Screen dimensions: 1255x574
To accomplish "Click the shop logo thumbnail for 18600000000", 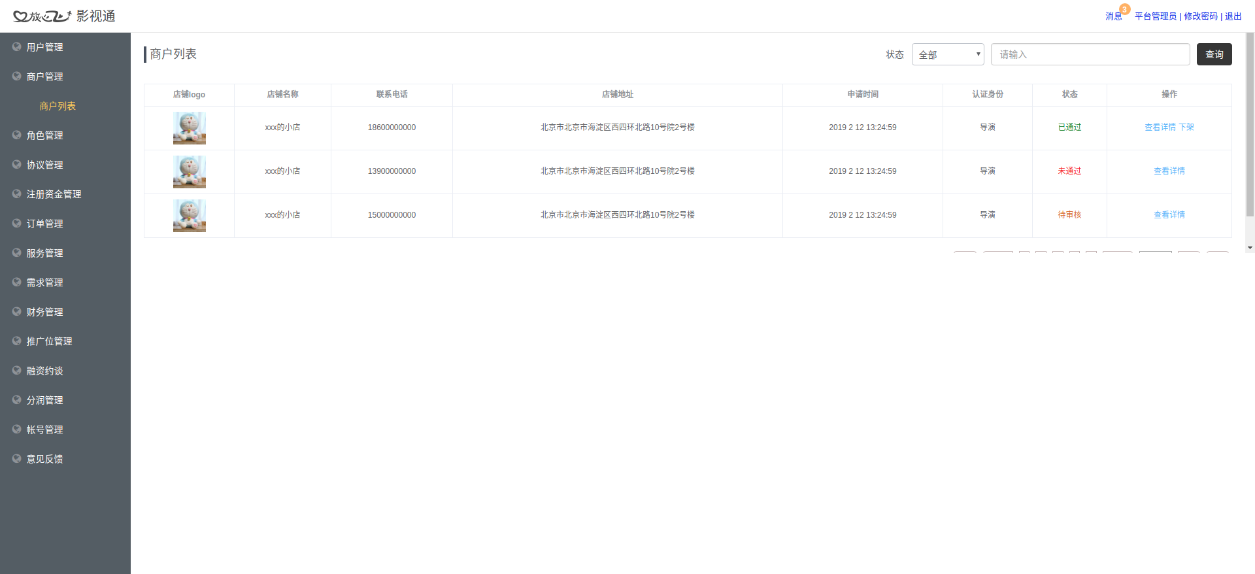I will click(190, 128).
